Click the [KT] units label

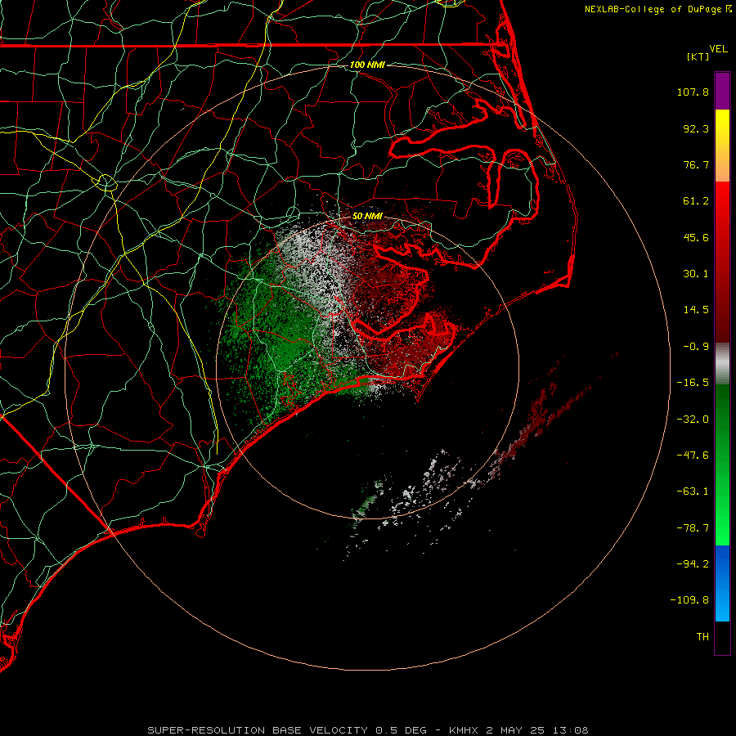(x=698, y=56)
